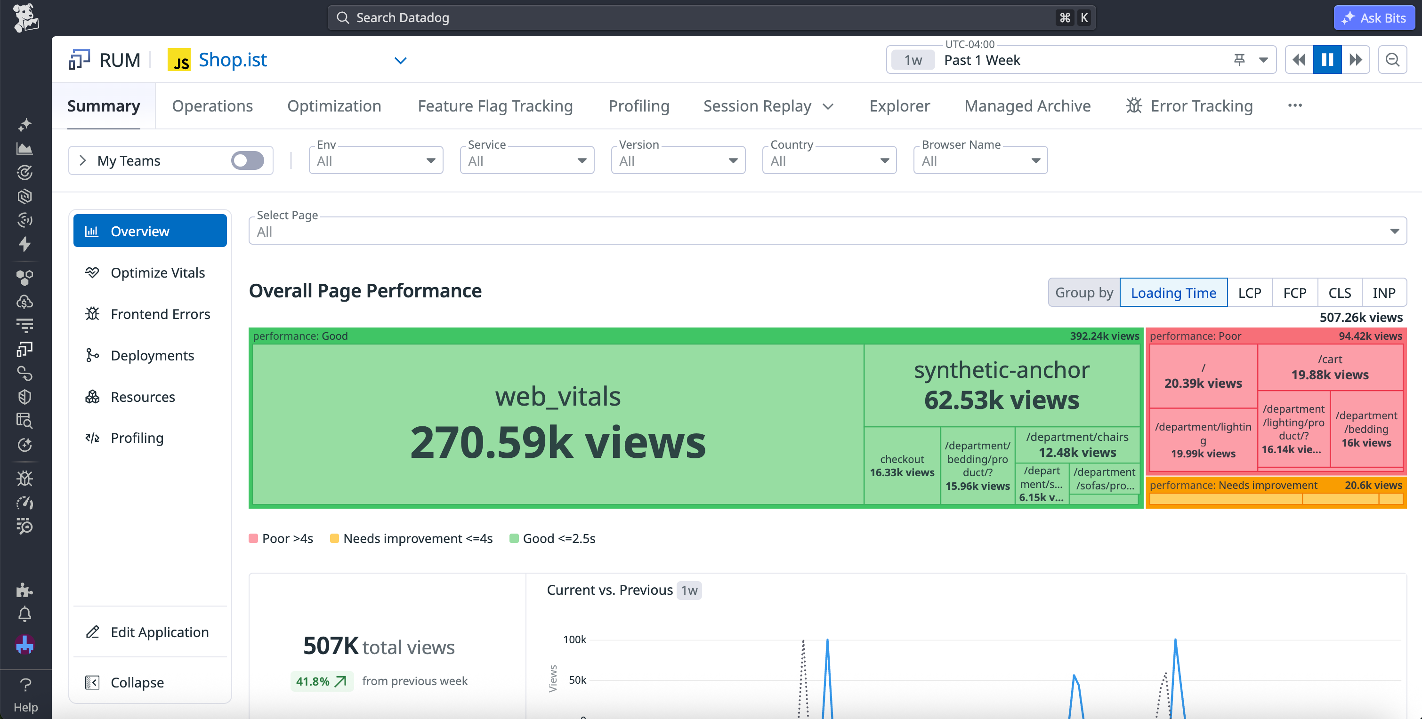
Task: Switch to the Optimization tab
Action: pyautogui.click(x=334, y=105)
